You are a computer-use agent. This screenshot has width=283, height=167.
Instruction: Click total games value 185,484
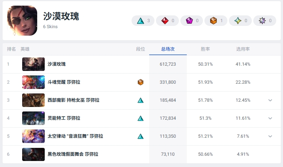point(168,100)
